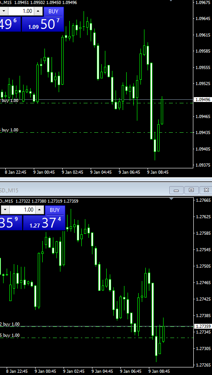This screenshot has height=375, width=212.
Task: Click the sell price panel showing 35 9
Action: (x=11, y=223)
